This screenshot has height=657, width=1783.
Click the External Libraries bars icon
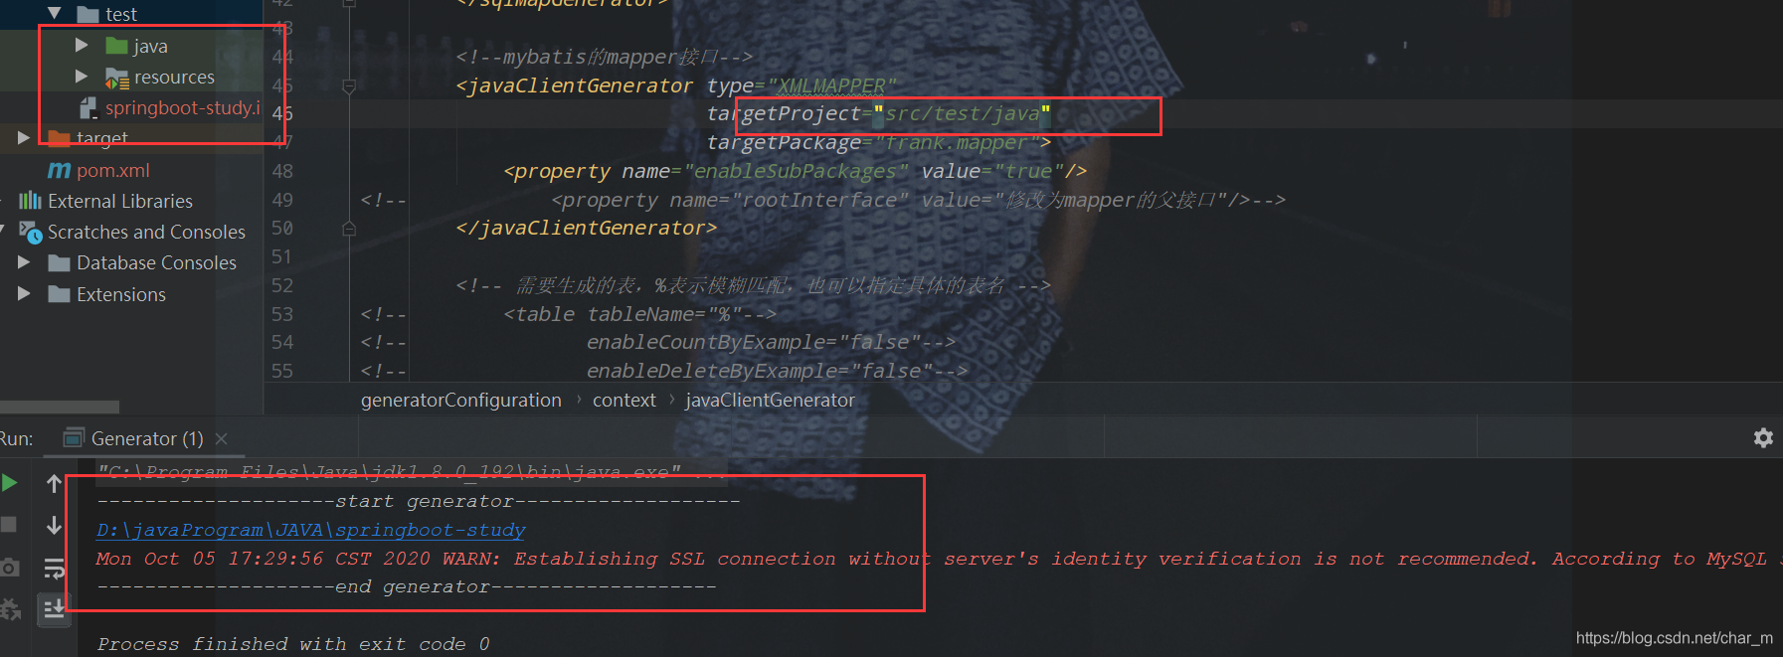pos(30,201)
